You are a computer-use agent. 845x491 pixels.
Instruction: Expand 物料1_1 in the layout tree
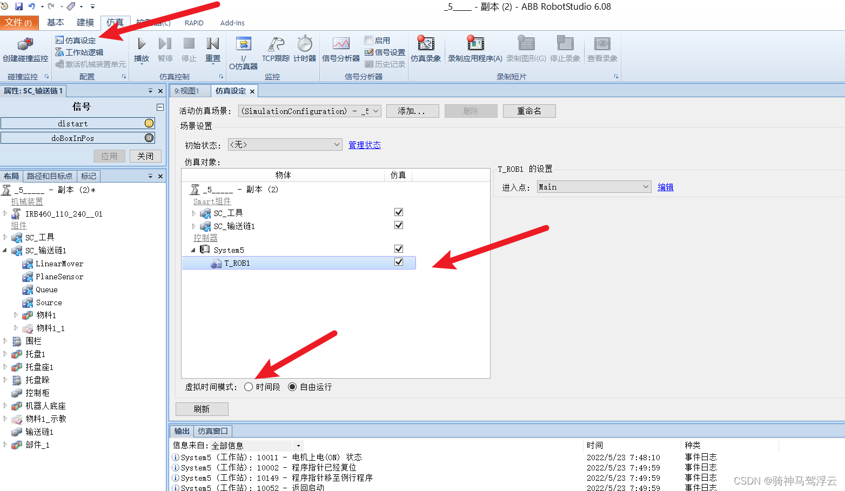tap(16, 328)
